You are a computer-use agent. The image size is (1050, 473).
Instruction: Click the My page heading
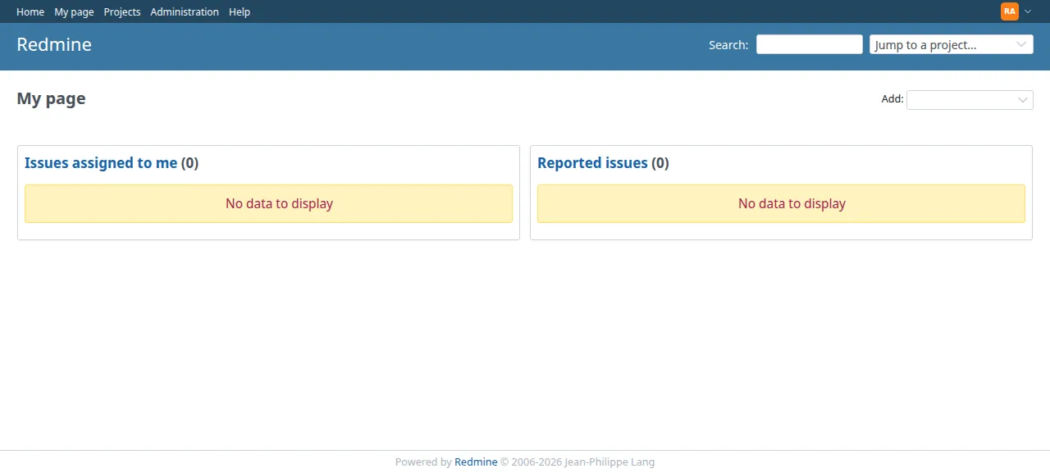[x=51, y=98]
